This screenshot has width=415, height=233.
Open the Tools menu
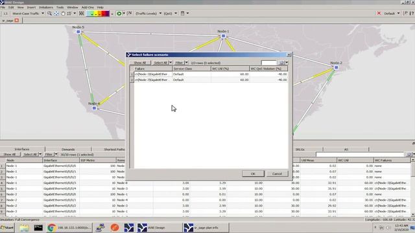(60, 7)
